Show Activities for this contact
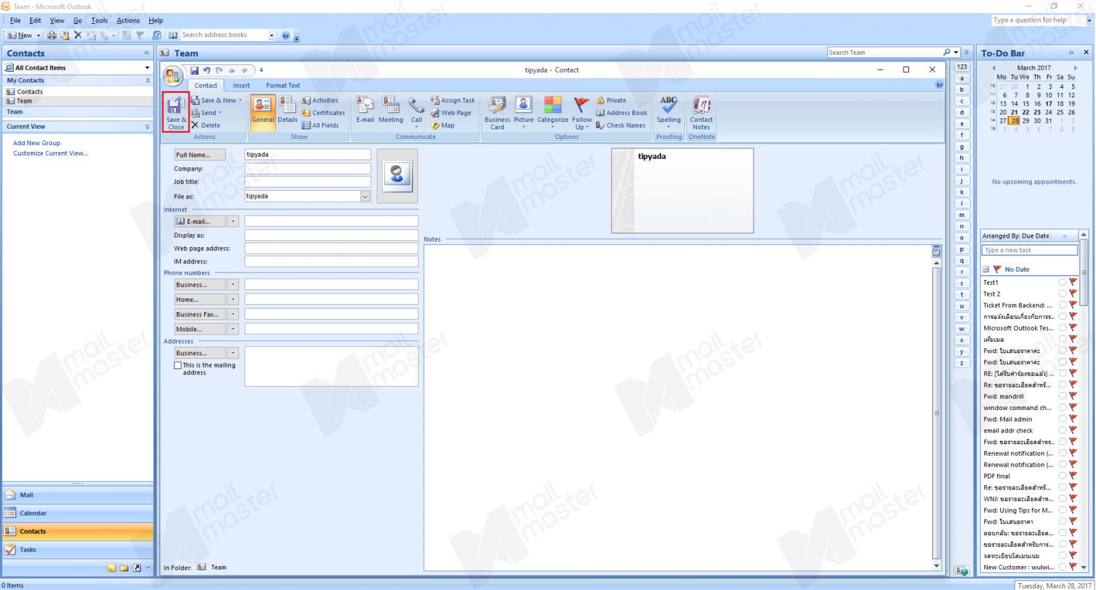 pyautogui.click(x=320, y=101)
